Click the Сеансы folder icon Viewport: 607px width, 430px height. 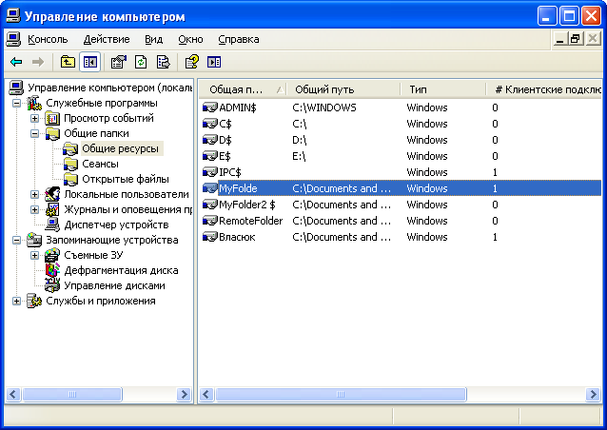(70, 165)
